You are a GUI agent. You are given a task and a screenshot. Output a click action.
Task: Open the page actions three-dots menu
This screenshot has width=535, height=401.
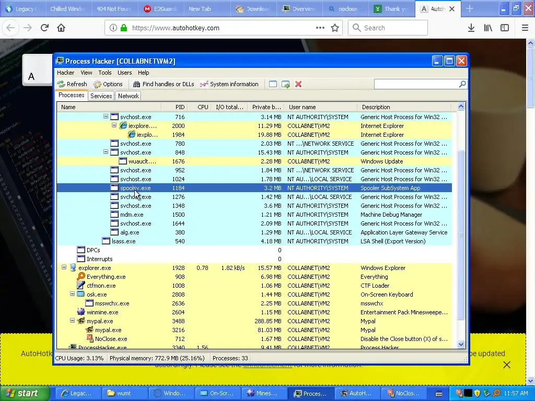pos(320,28)
